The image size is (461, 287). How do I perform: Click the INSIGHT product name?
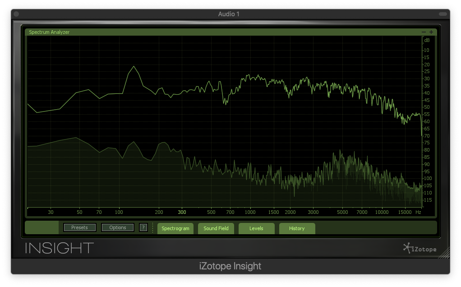point(60,248)
